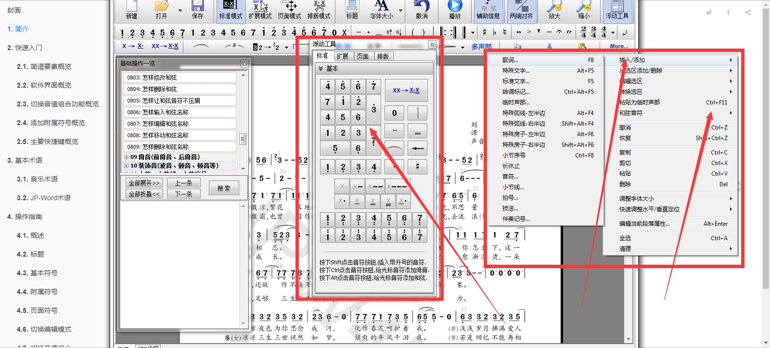
Task: Share page via Twitter icon
Action: click(x=709, y=13)
